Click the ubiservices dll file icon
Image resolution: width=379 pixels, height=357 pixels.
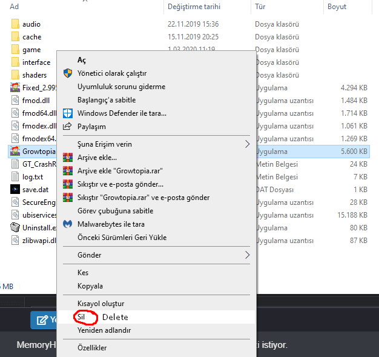tap(15, 215)
